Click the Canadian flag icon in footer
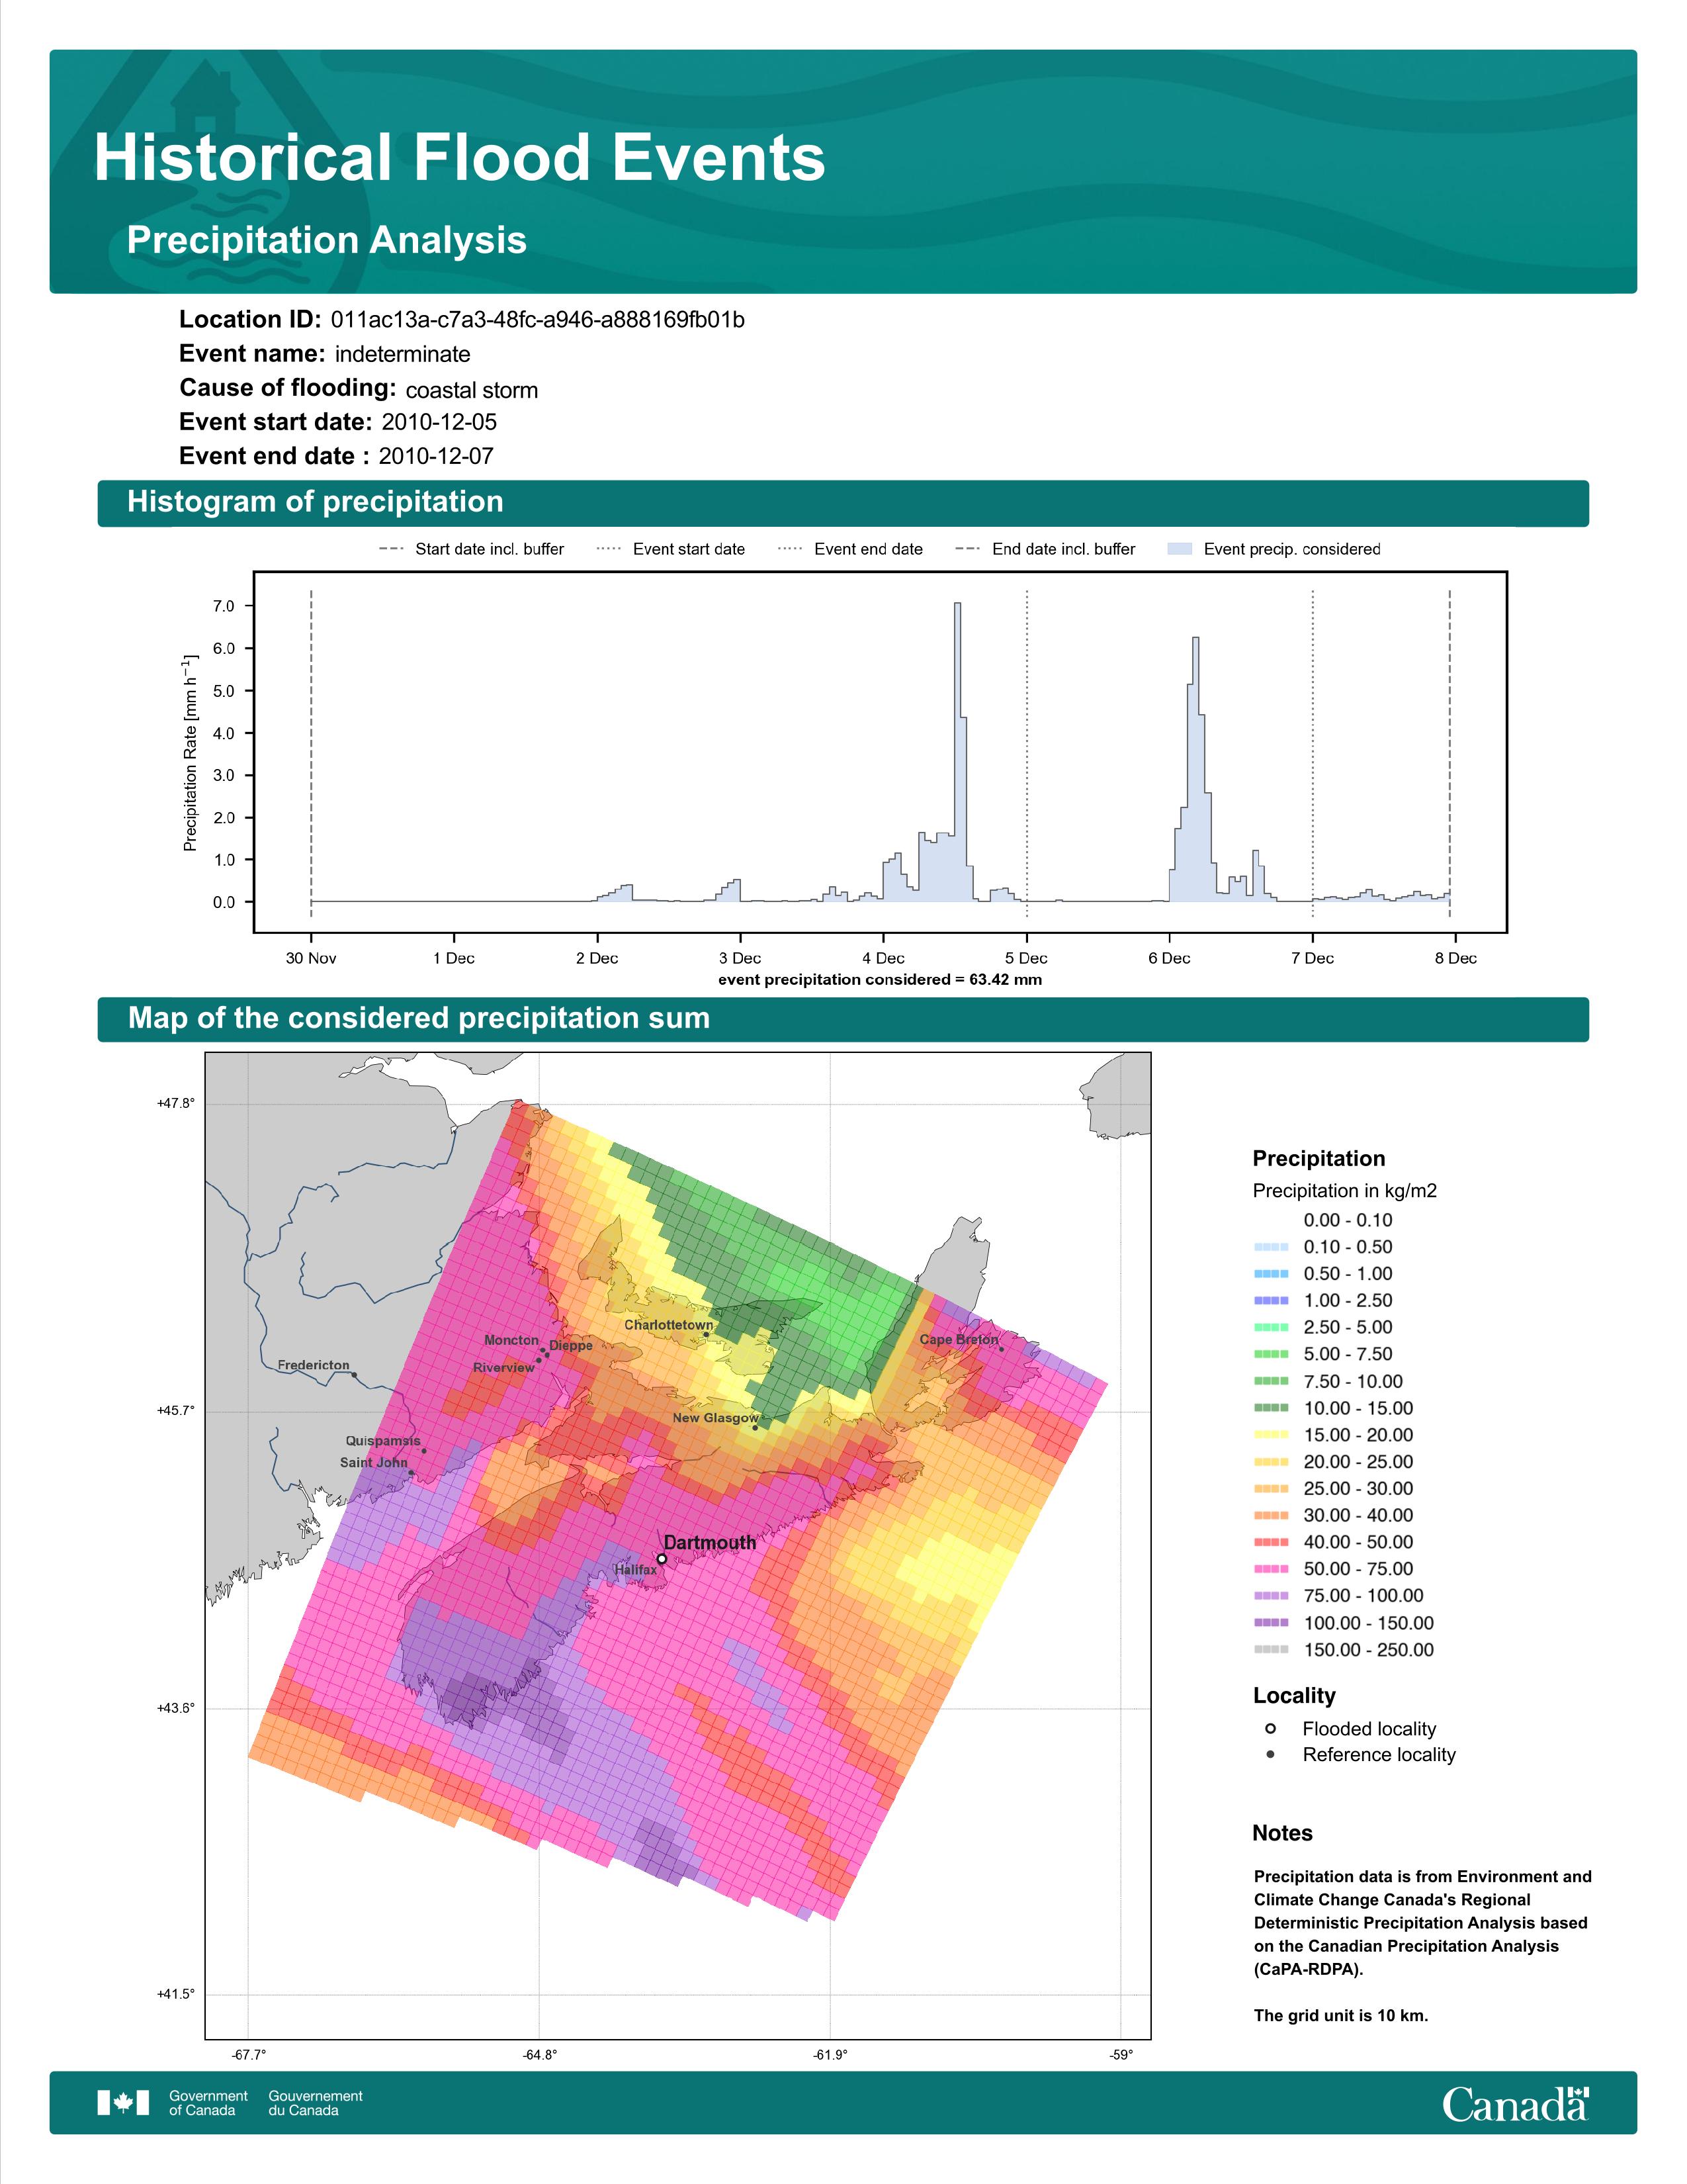Image resolution: width=1687 pixels, height=2184 pixels. (123, 2102)
